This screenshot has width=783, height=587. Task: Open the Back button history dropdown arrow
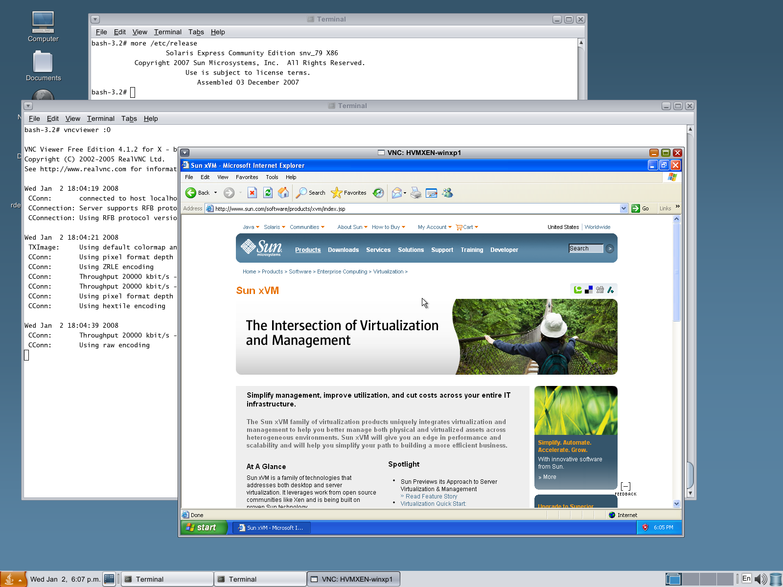pos(215,193)
